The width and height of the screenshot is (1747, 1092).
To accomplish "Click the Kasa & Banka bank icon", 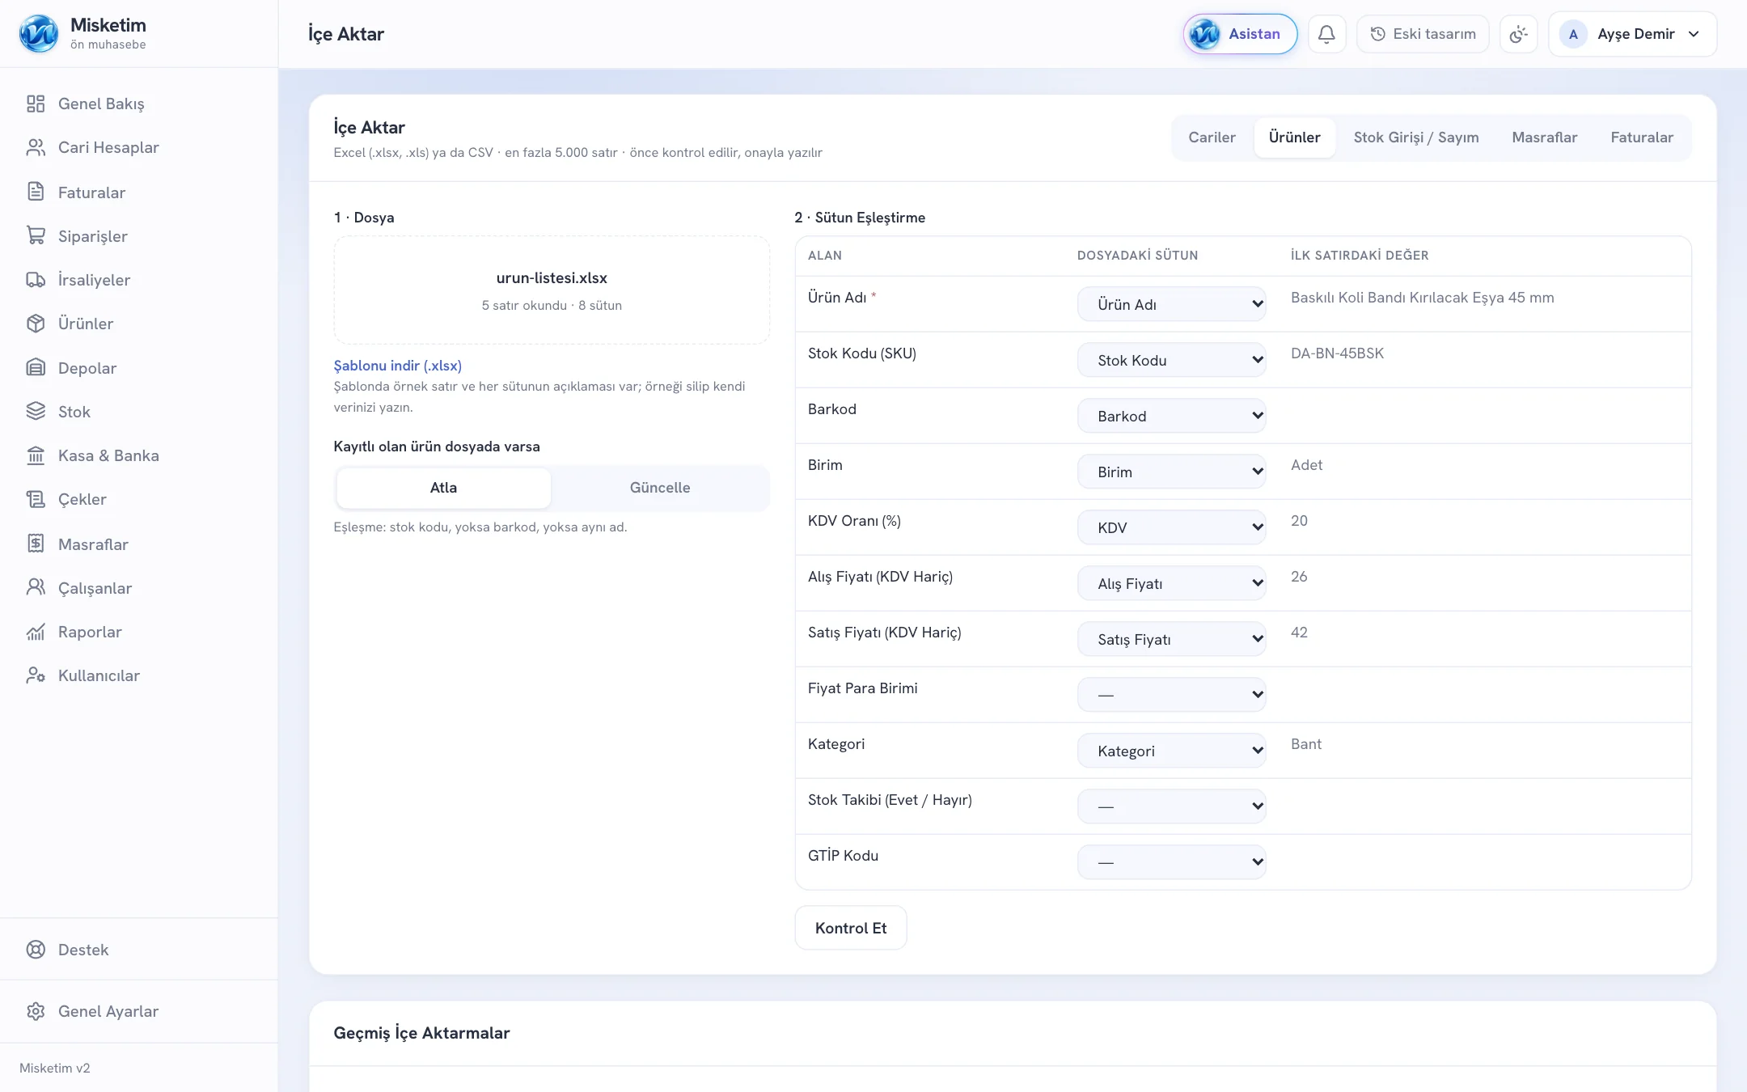I will pos(36,455).
